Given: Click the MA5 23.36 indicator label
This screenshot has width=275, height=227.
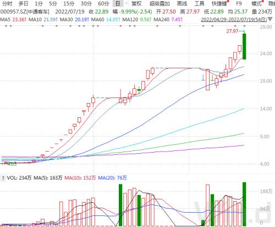Looking at the screenshot, I should click(x=13, y=19).
